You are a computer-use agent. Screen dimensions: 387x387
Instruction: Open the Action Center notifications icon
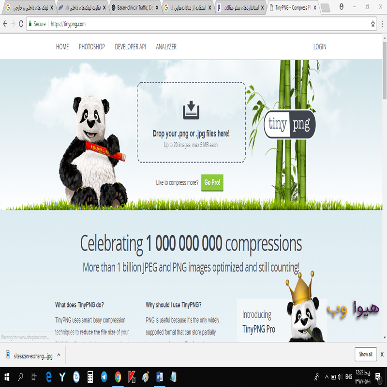(x=378, y=377)
